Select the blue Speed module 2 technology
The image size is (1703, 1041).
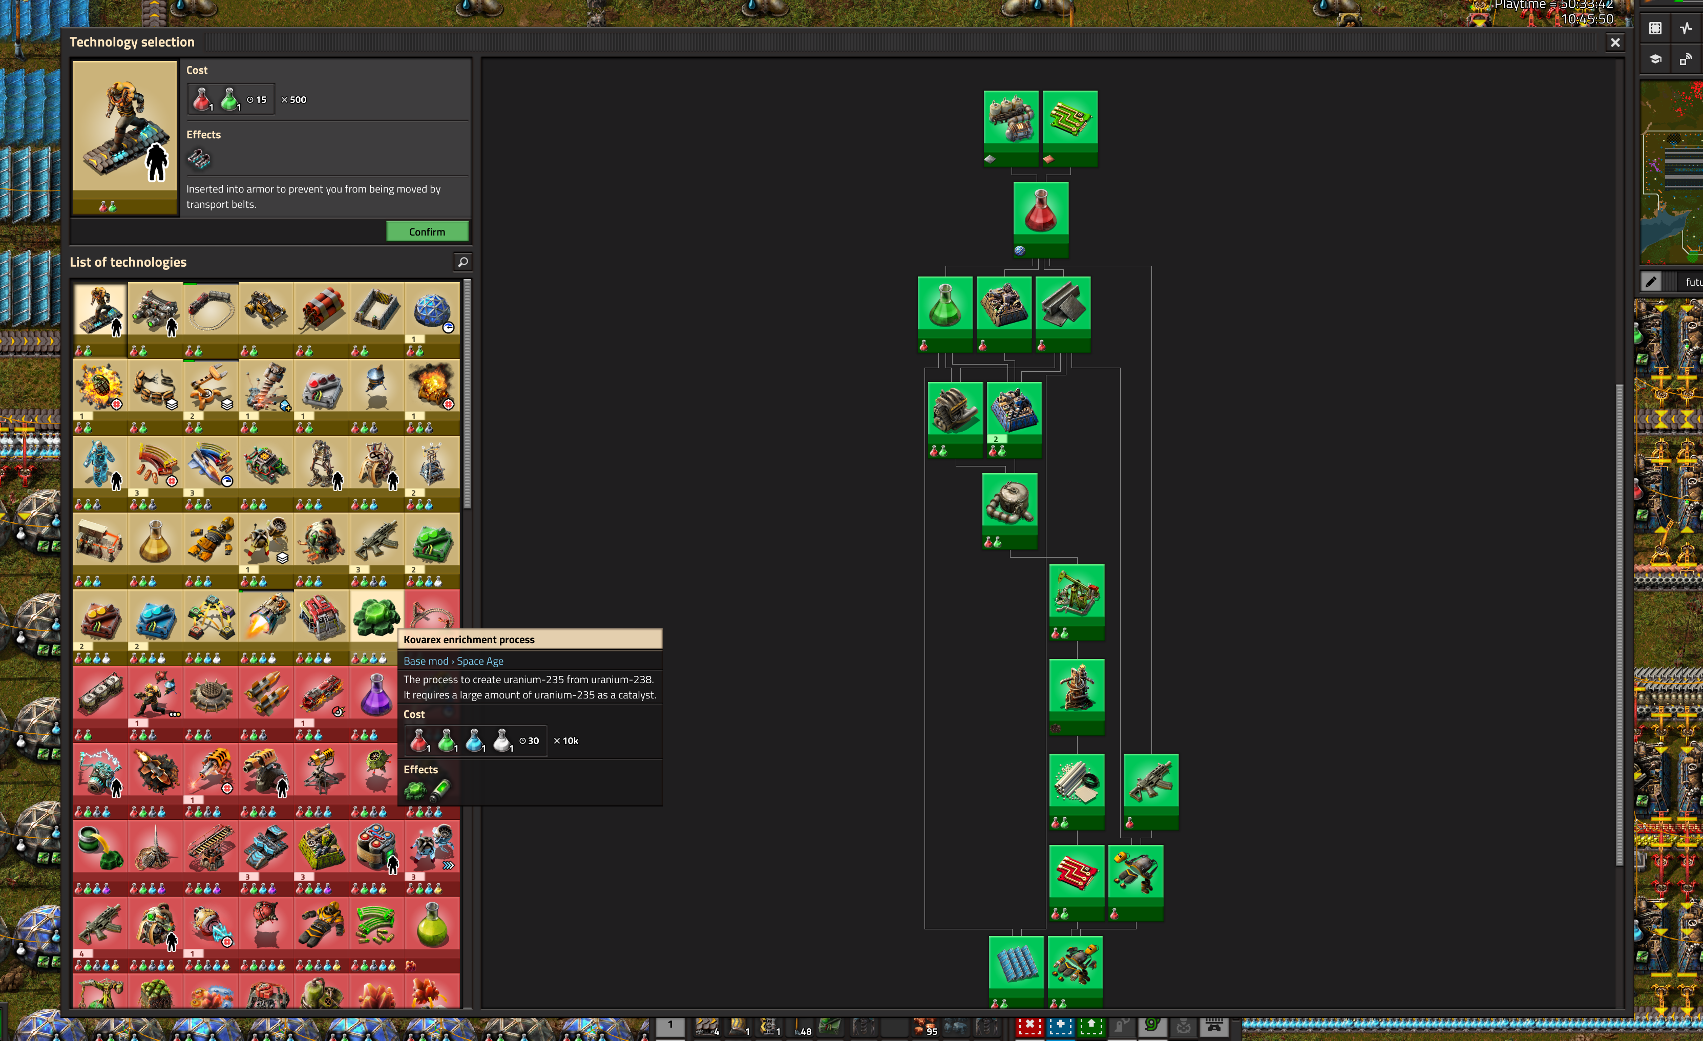click(x=156, y=627)
